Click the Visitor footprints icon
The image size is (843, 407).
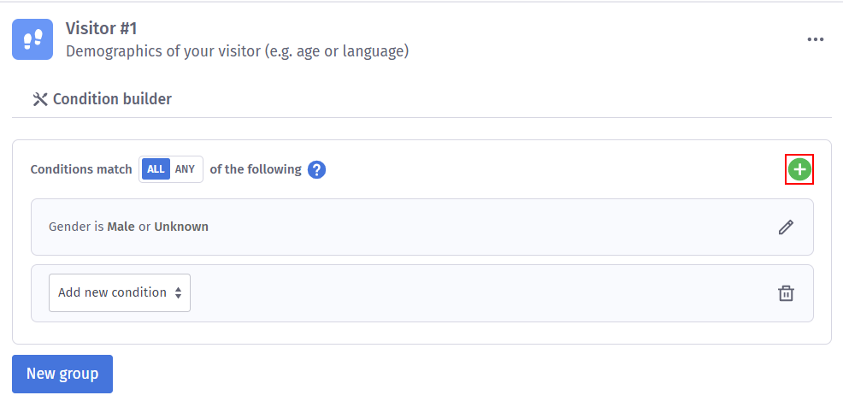(x=32, y=39)
